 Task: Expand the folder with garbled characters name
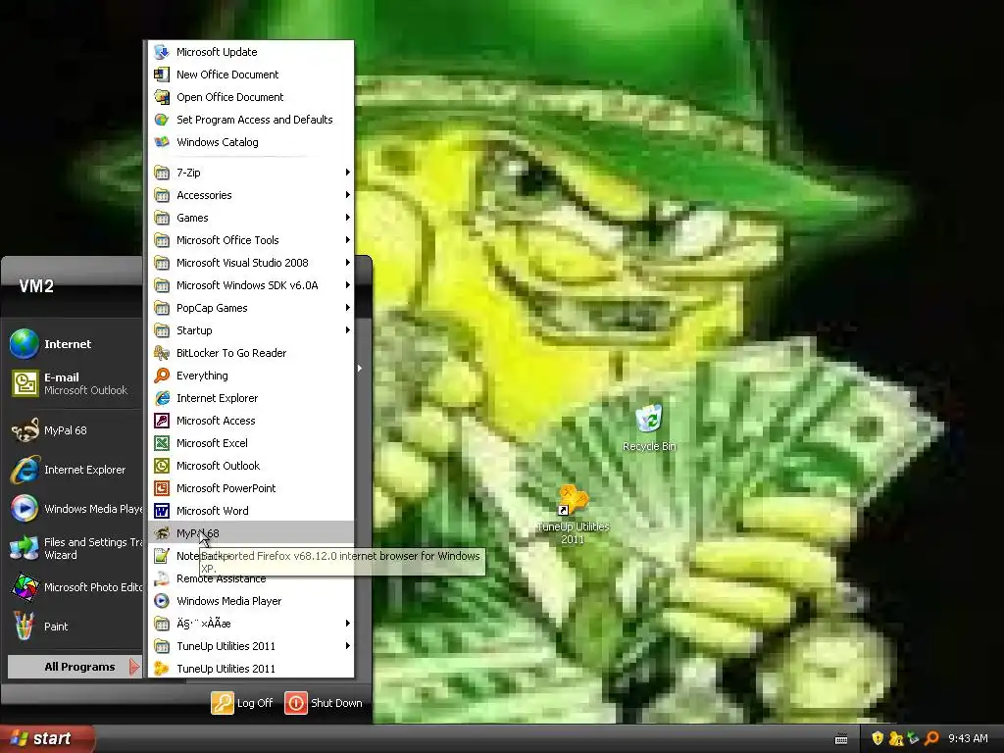pyautogui.click(x=251, y=623)
